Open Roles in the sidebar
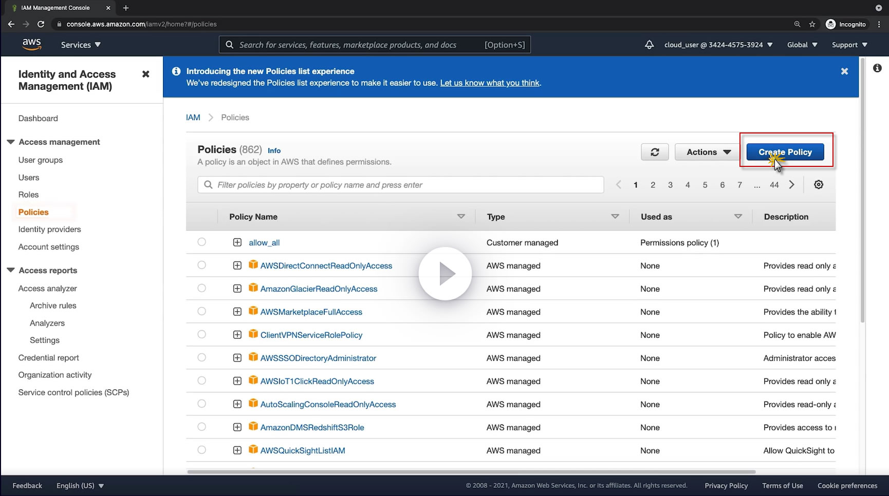The width and height of the screenshot is (889, 496). click(x=28, y=195)
